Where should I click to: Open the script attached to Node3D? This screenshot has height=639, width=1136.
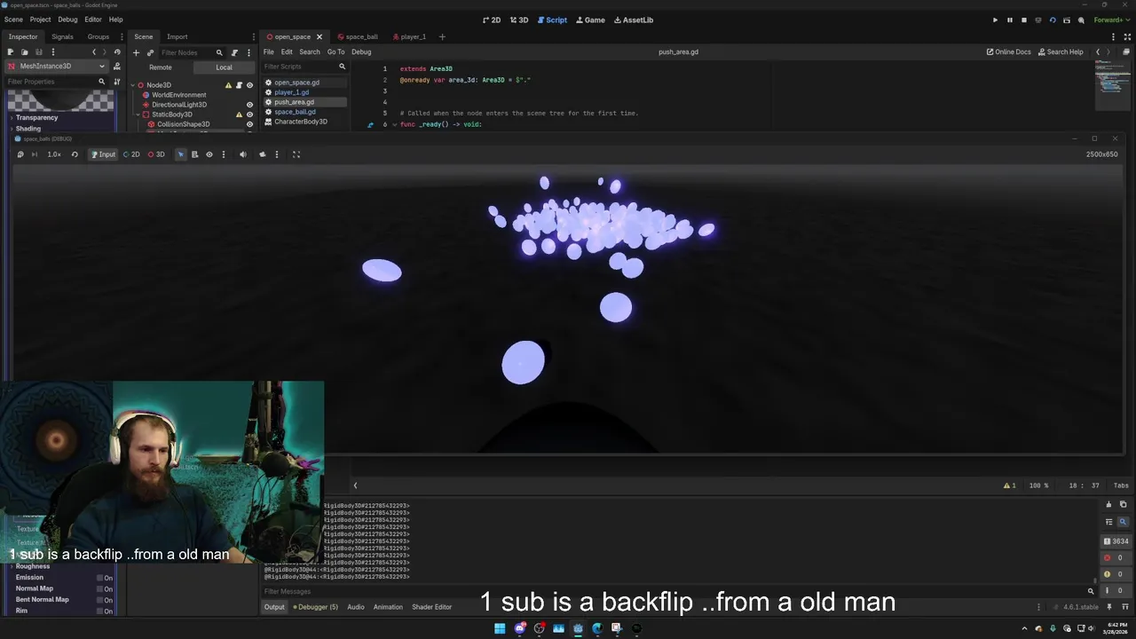point(239,85)
